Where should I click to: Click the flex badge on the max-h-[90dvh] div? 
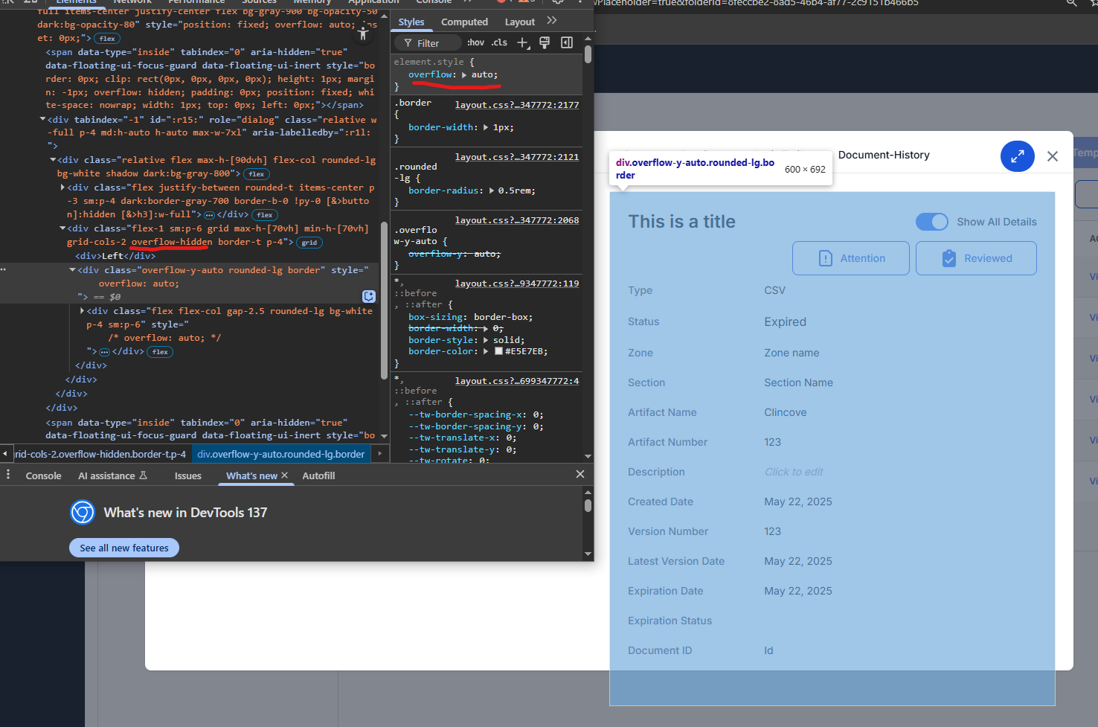click(x=257, y=174)
